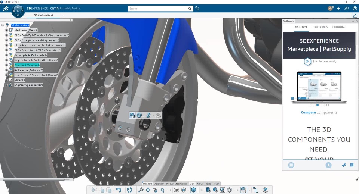The image size is (359, 194).
Task: Click the robot triangle icon in context toolbar
Action: 158,115
